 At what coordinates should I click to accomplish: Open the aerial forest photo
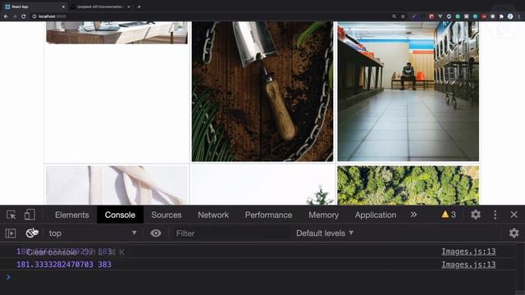tap(409, 185)
